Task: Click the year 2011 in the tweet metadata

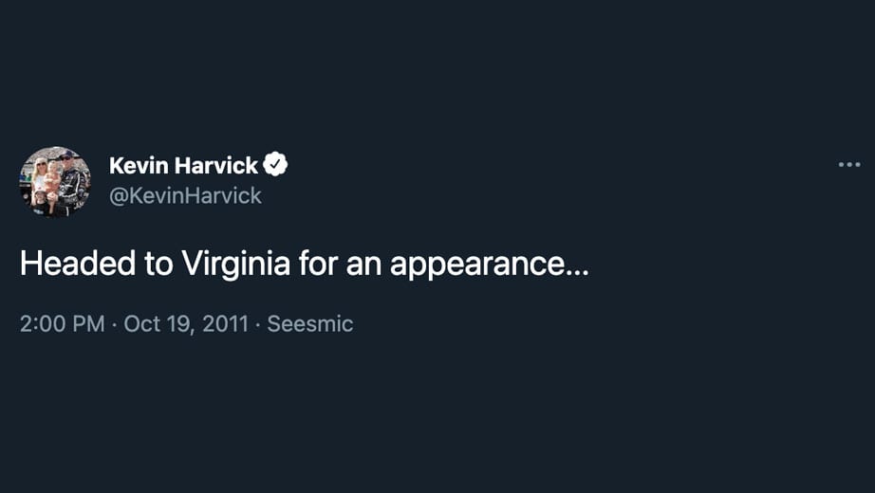Action: point(226,324)
